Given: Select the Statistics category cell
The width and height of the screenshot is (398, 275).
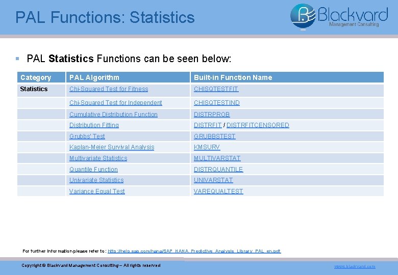Looking at the screenshot, I should click(41, 91).
